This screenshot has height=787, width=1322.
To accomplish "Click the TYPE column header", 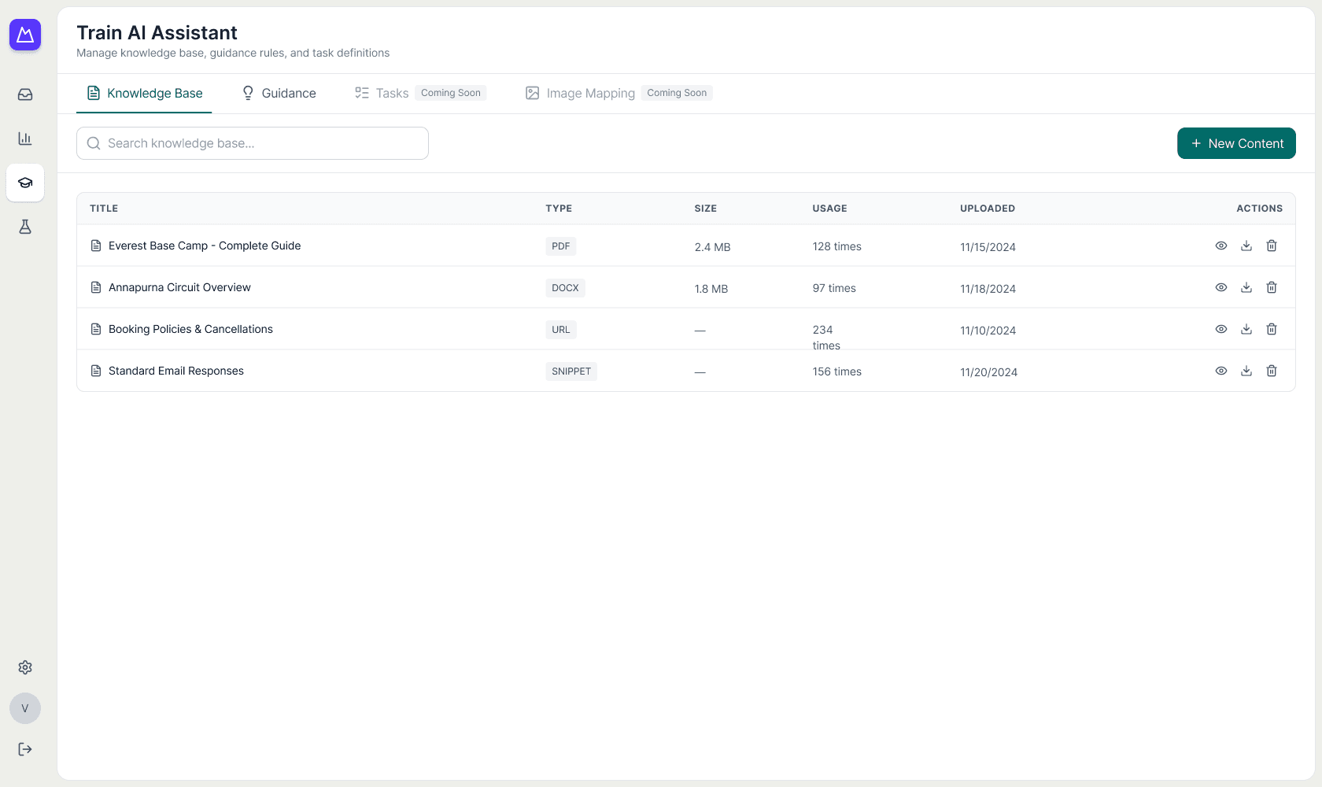I will click(559, 209).
